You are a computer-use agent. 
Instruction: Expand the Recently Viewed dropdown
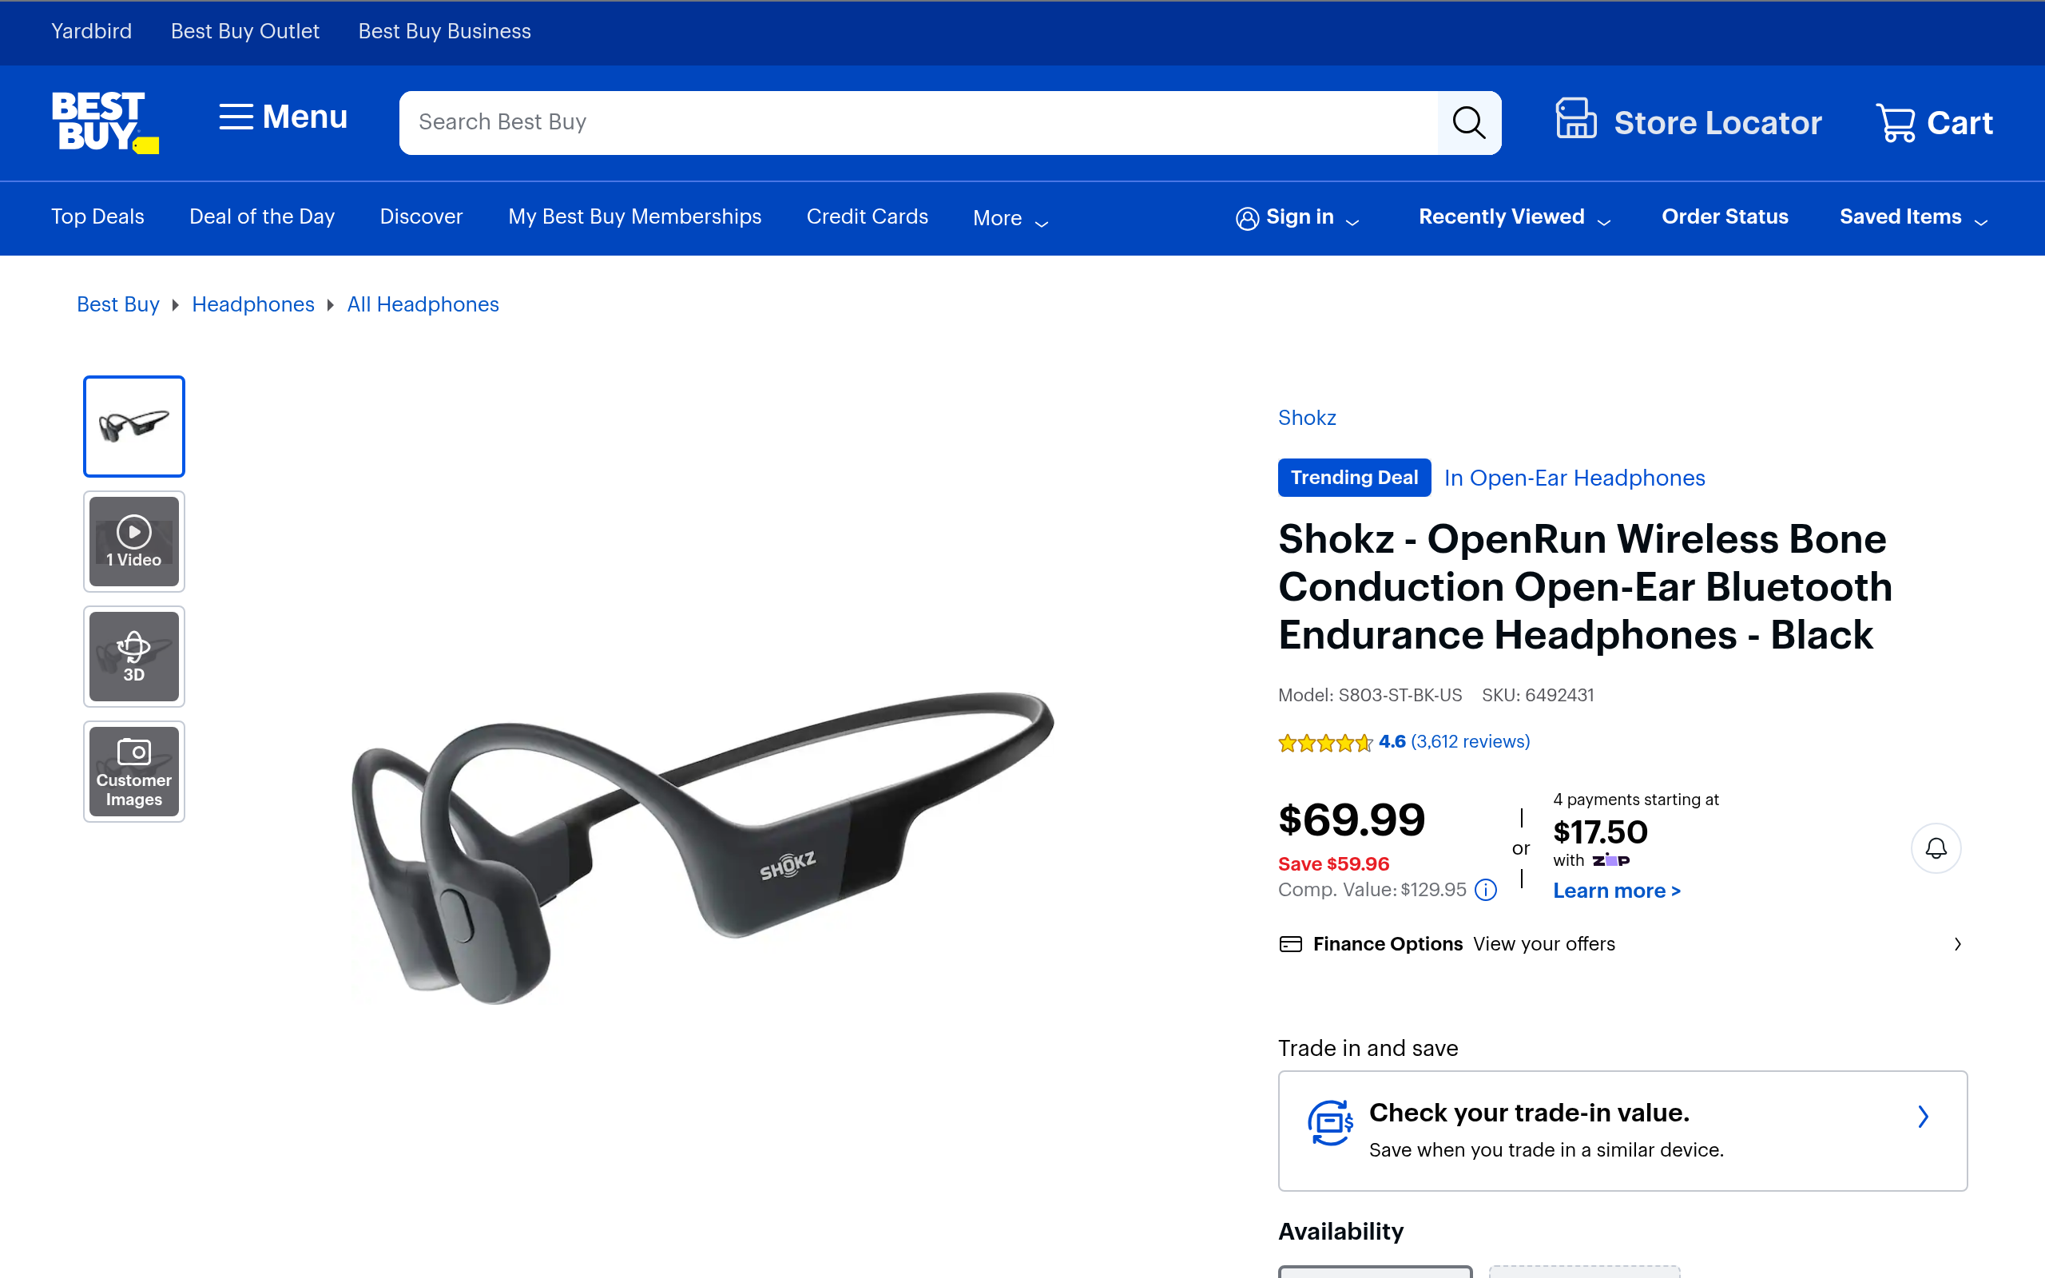[x=1515, y=217]
